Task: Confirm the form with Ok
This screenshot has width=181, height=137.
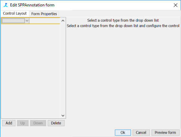Action: pos(123,133)
